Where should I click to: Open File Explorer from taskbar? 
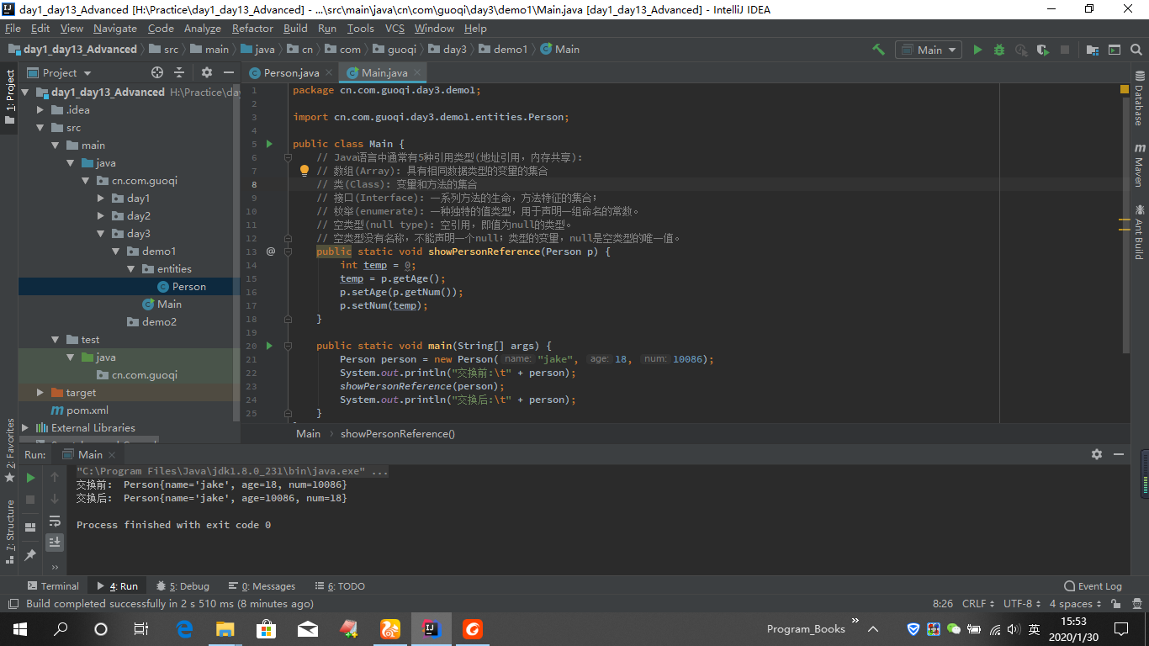(225, 628)
